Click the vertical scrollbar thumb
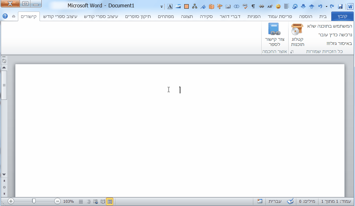 coord(4,85)
